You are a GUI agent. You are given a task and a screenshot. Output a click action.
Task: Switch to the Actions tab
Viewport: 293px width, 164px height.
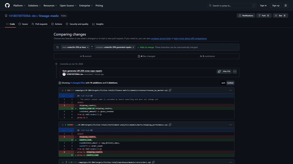tap(57, 24)
